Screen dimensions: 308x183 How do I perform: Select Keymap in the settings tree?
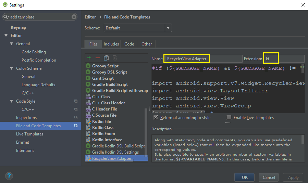point(18,27)
